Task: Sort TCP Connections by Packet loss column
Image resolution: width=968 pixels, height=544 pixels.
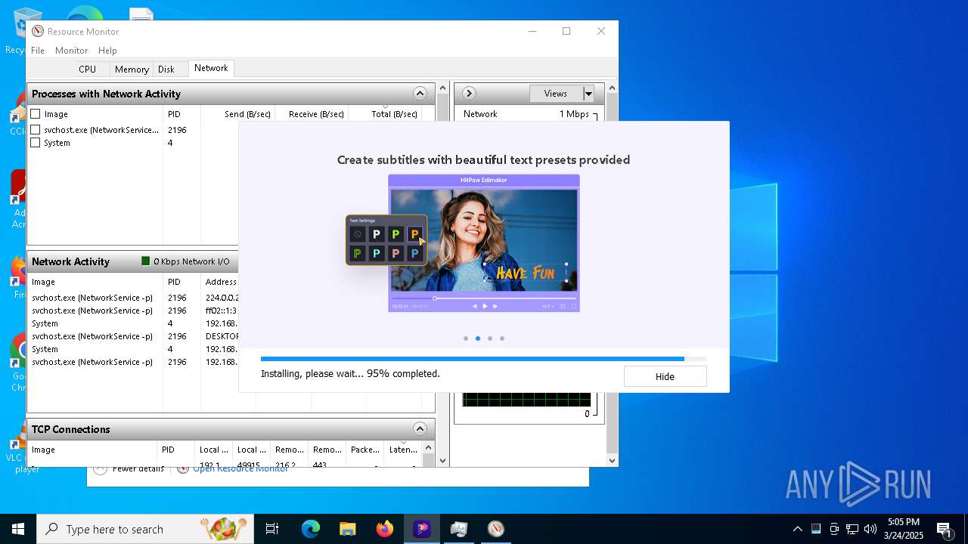Action: pos(365,450)
